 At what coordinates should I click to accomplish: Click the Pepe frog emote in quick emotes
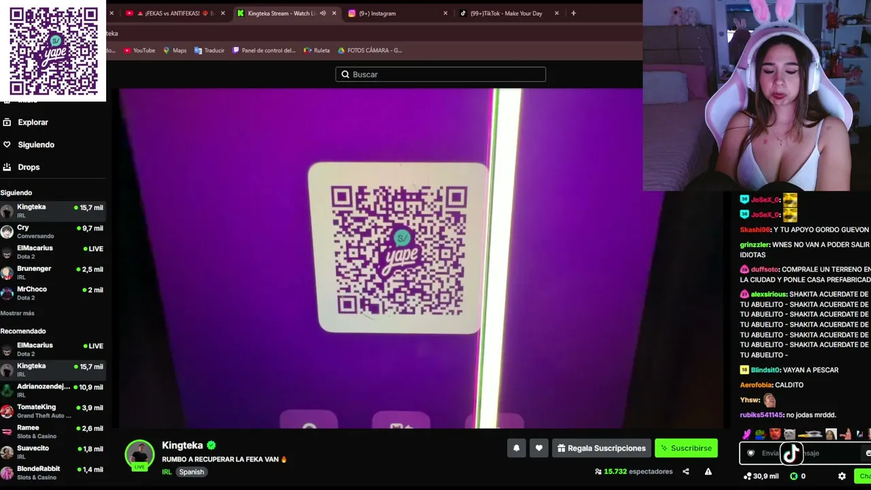(761, 434)
